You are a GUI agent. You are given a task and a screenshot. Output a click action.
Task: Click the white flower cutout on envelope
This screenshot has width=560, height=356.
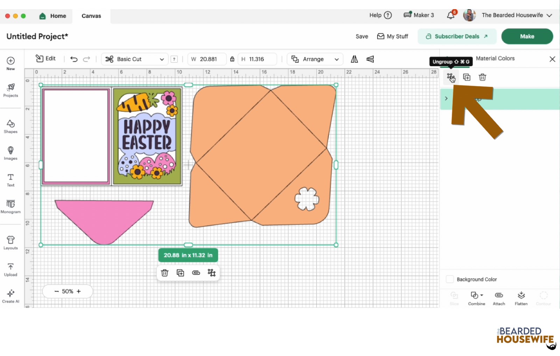[307, 199]
